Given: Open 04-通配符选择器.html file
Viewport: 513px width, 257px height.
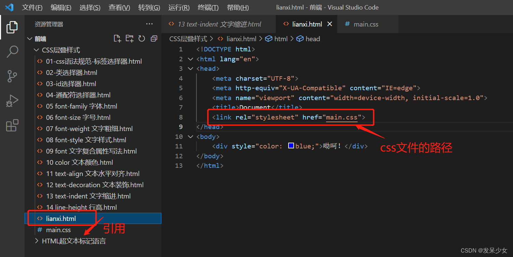Looking at the screenshot, I should 78,95.
